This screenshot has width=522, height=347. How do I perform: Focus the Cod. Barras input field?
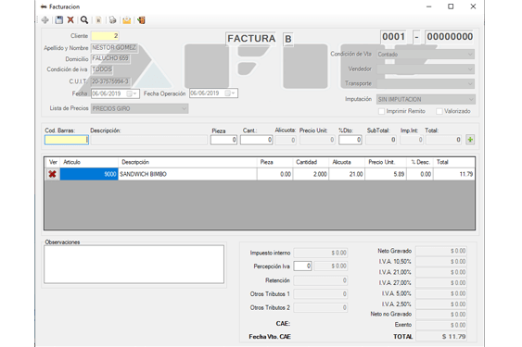67,140
